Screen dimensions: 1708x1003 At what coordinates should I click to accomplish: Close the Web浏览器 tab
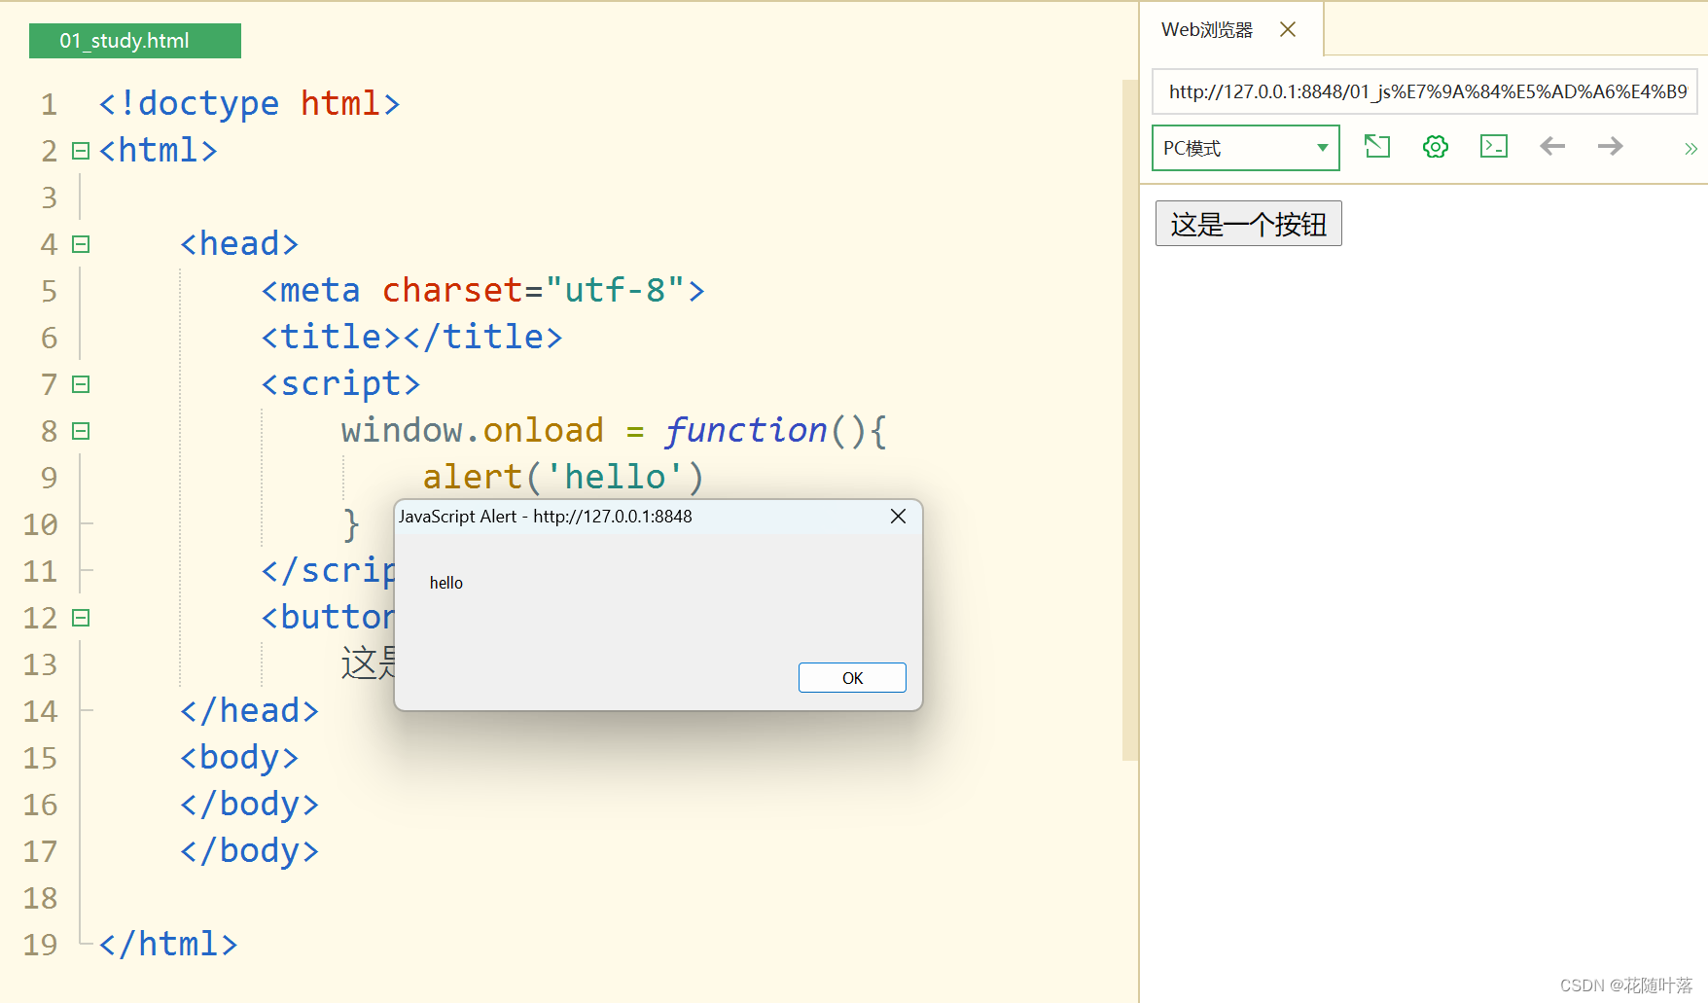pos(1287,29)
